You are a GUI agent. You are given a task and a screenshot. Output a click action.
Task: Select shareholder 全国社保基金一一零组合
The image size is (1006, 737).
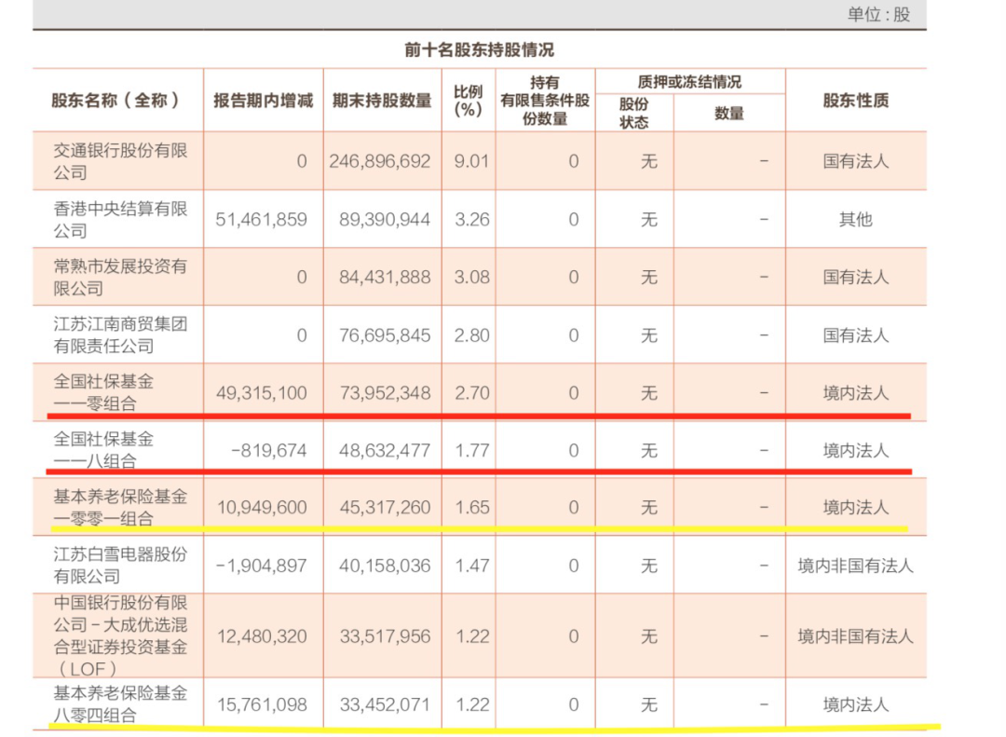click(x=104, y=392)
